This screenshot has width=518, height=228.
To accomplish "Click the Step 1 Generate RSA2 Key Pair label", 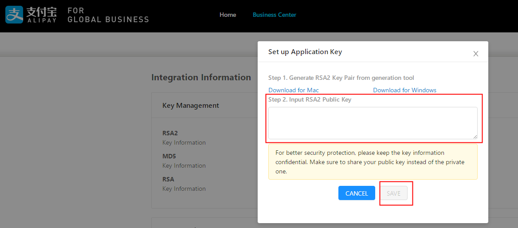I will click(341, 78).
